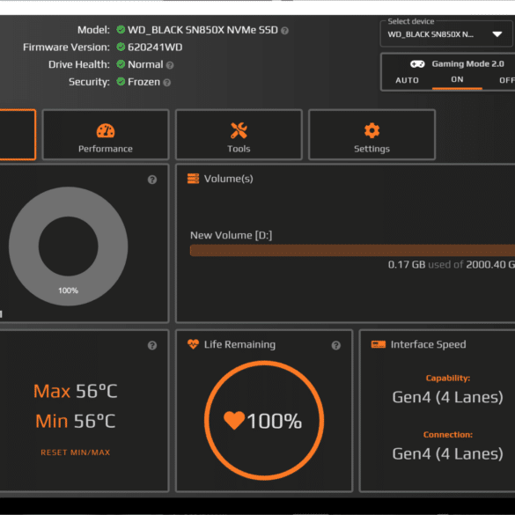Set Gaming Mode 2.0 to AUTO
515x515 pixels.
coord(407,80)
